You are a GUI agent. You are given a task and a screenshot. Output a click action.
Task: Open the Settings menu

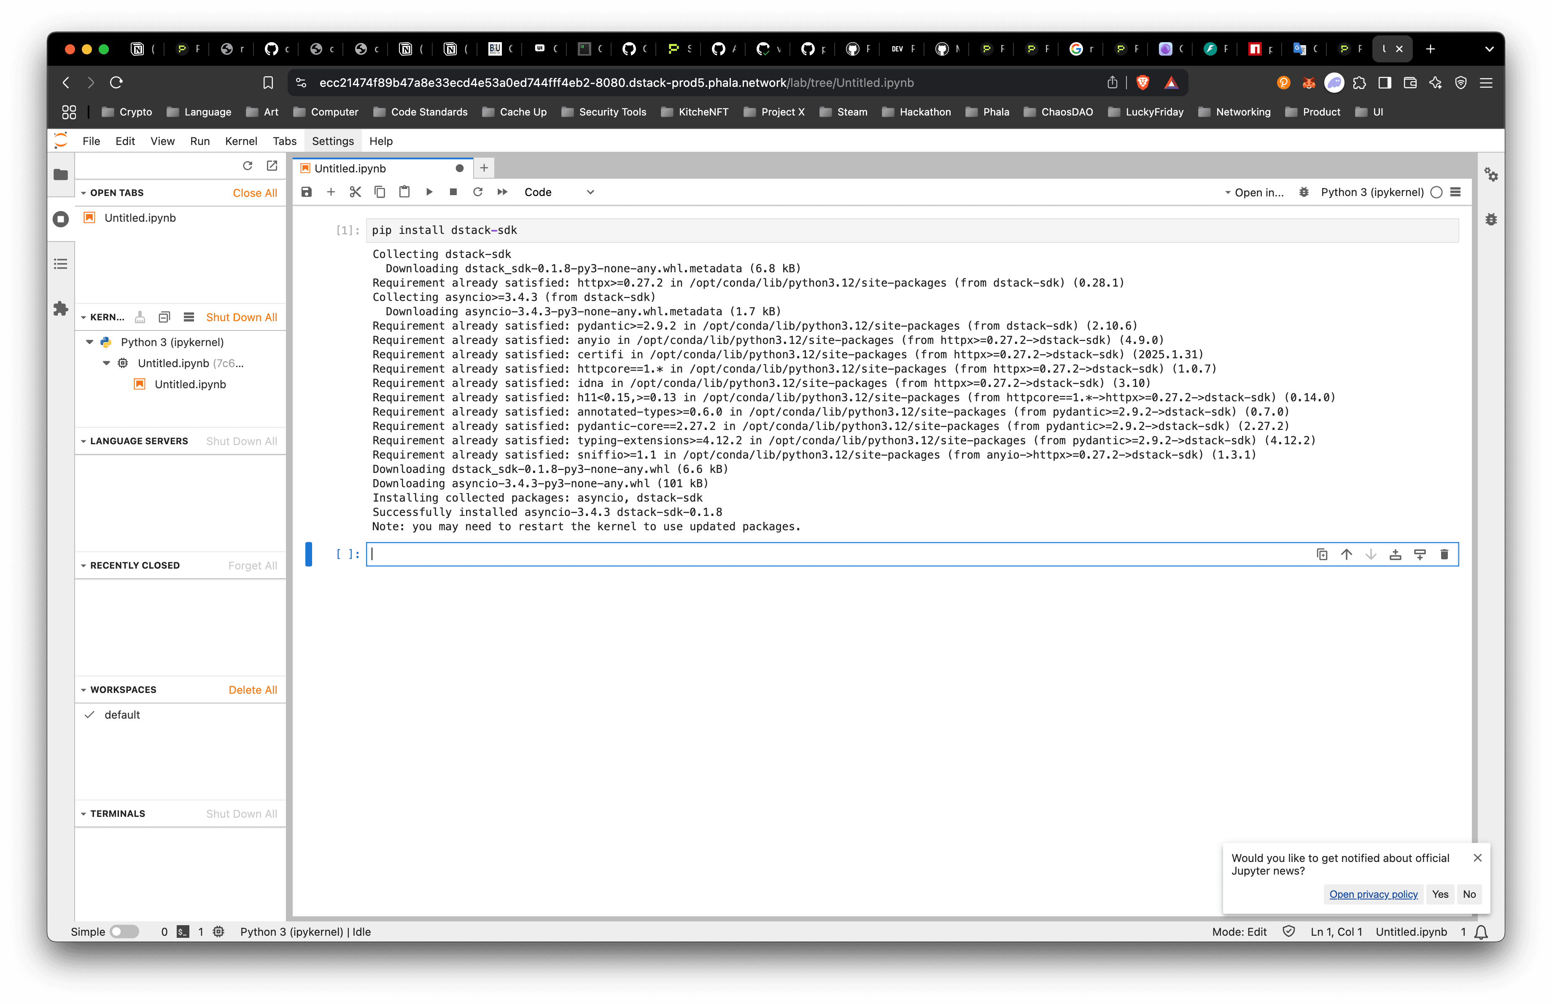(x=333, y=141)
